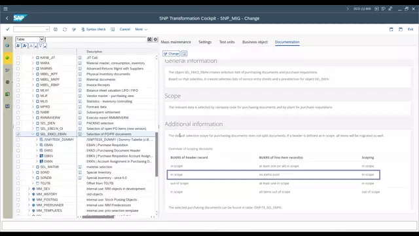Open the Business object tab
Screen dimensions: 419x236
(255, 42)
